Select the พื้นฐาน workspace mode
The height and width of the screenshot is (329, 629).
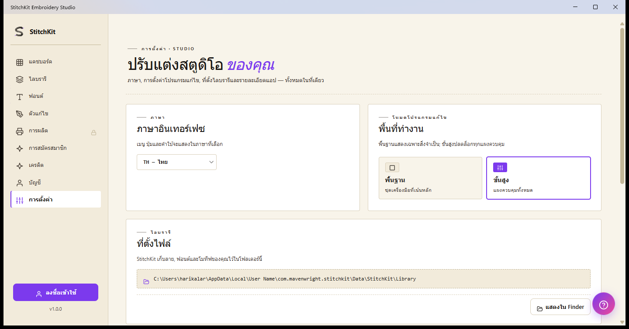tap(430, 178)
